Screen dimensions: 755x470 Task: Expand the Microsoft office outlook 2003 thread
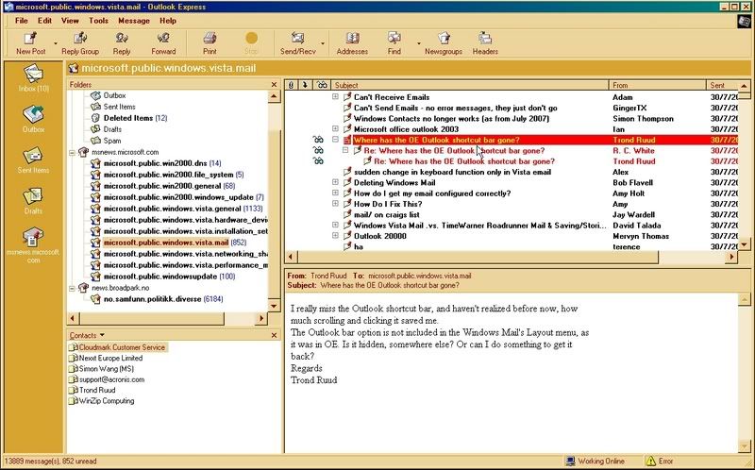tap(335, 128)
